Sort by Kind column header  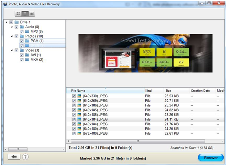click(x=154, y=91)
